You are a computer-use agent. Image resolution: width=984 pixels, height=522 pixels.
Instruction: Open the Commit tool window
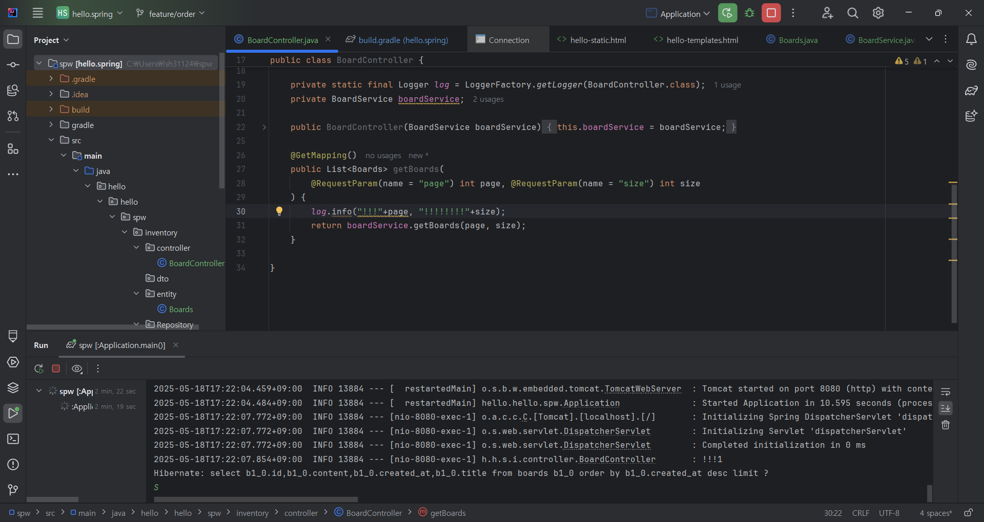13,65
